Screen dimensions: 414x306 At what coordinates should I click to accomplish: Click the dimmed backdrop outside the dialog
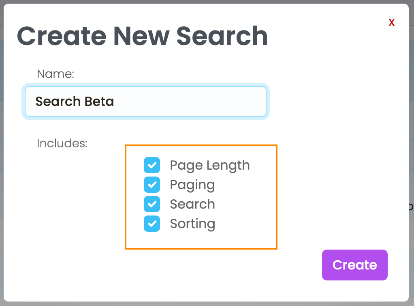pos(412,122)
